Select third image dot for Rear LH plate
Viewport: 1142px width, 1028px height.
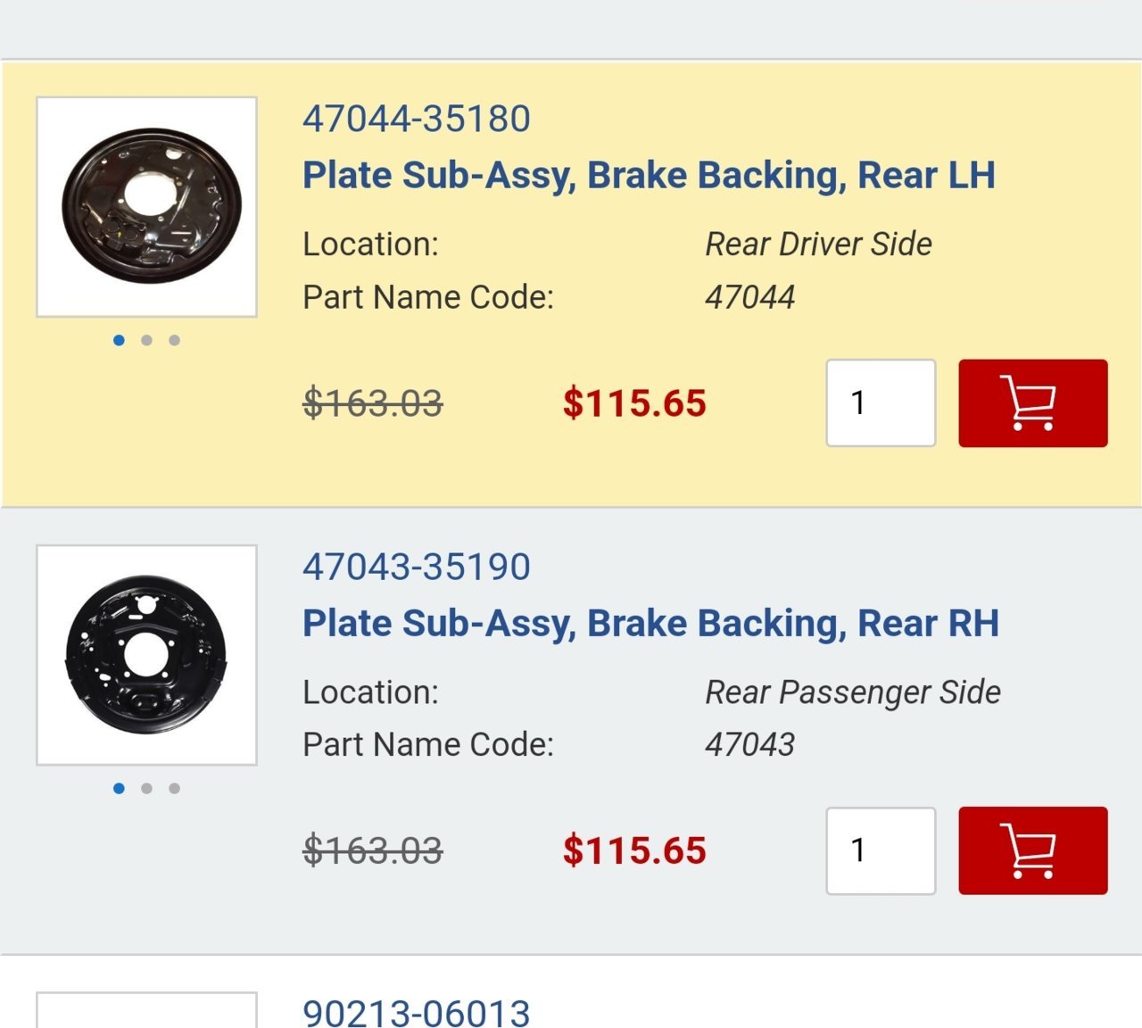pyautogui.click(x=174, y=340)
